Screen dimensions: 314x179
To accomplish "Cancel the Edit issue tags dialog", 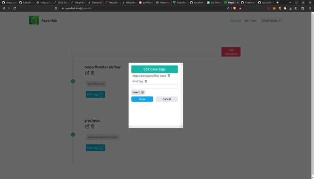I will [x=167, y=99].
